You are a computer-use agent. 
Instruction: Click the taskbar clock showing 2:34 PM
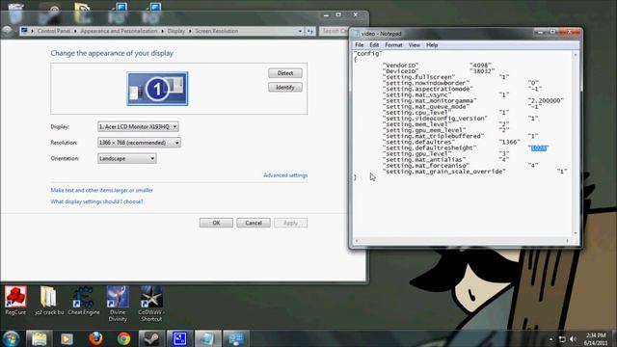(596, 339)
